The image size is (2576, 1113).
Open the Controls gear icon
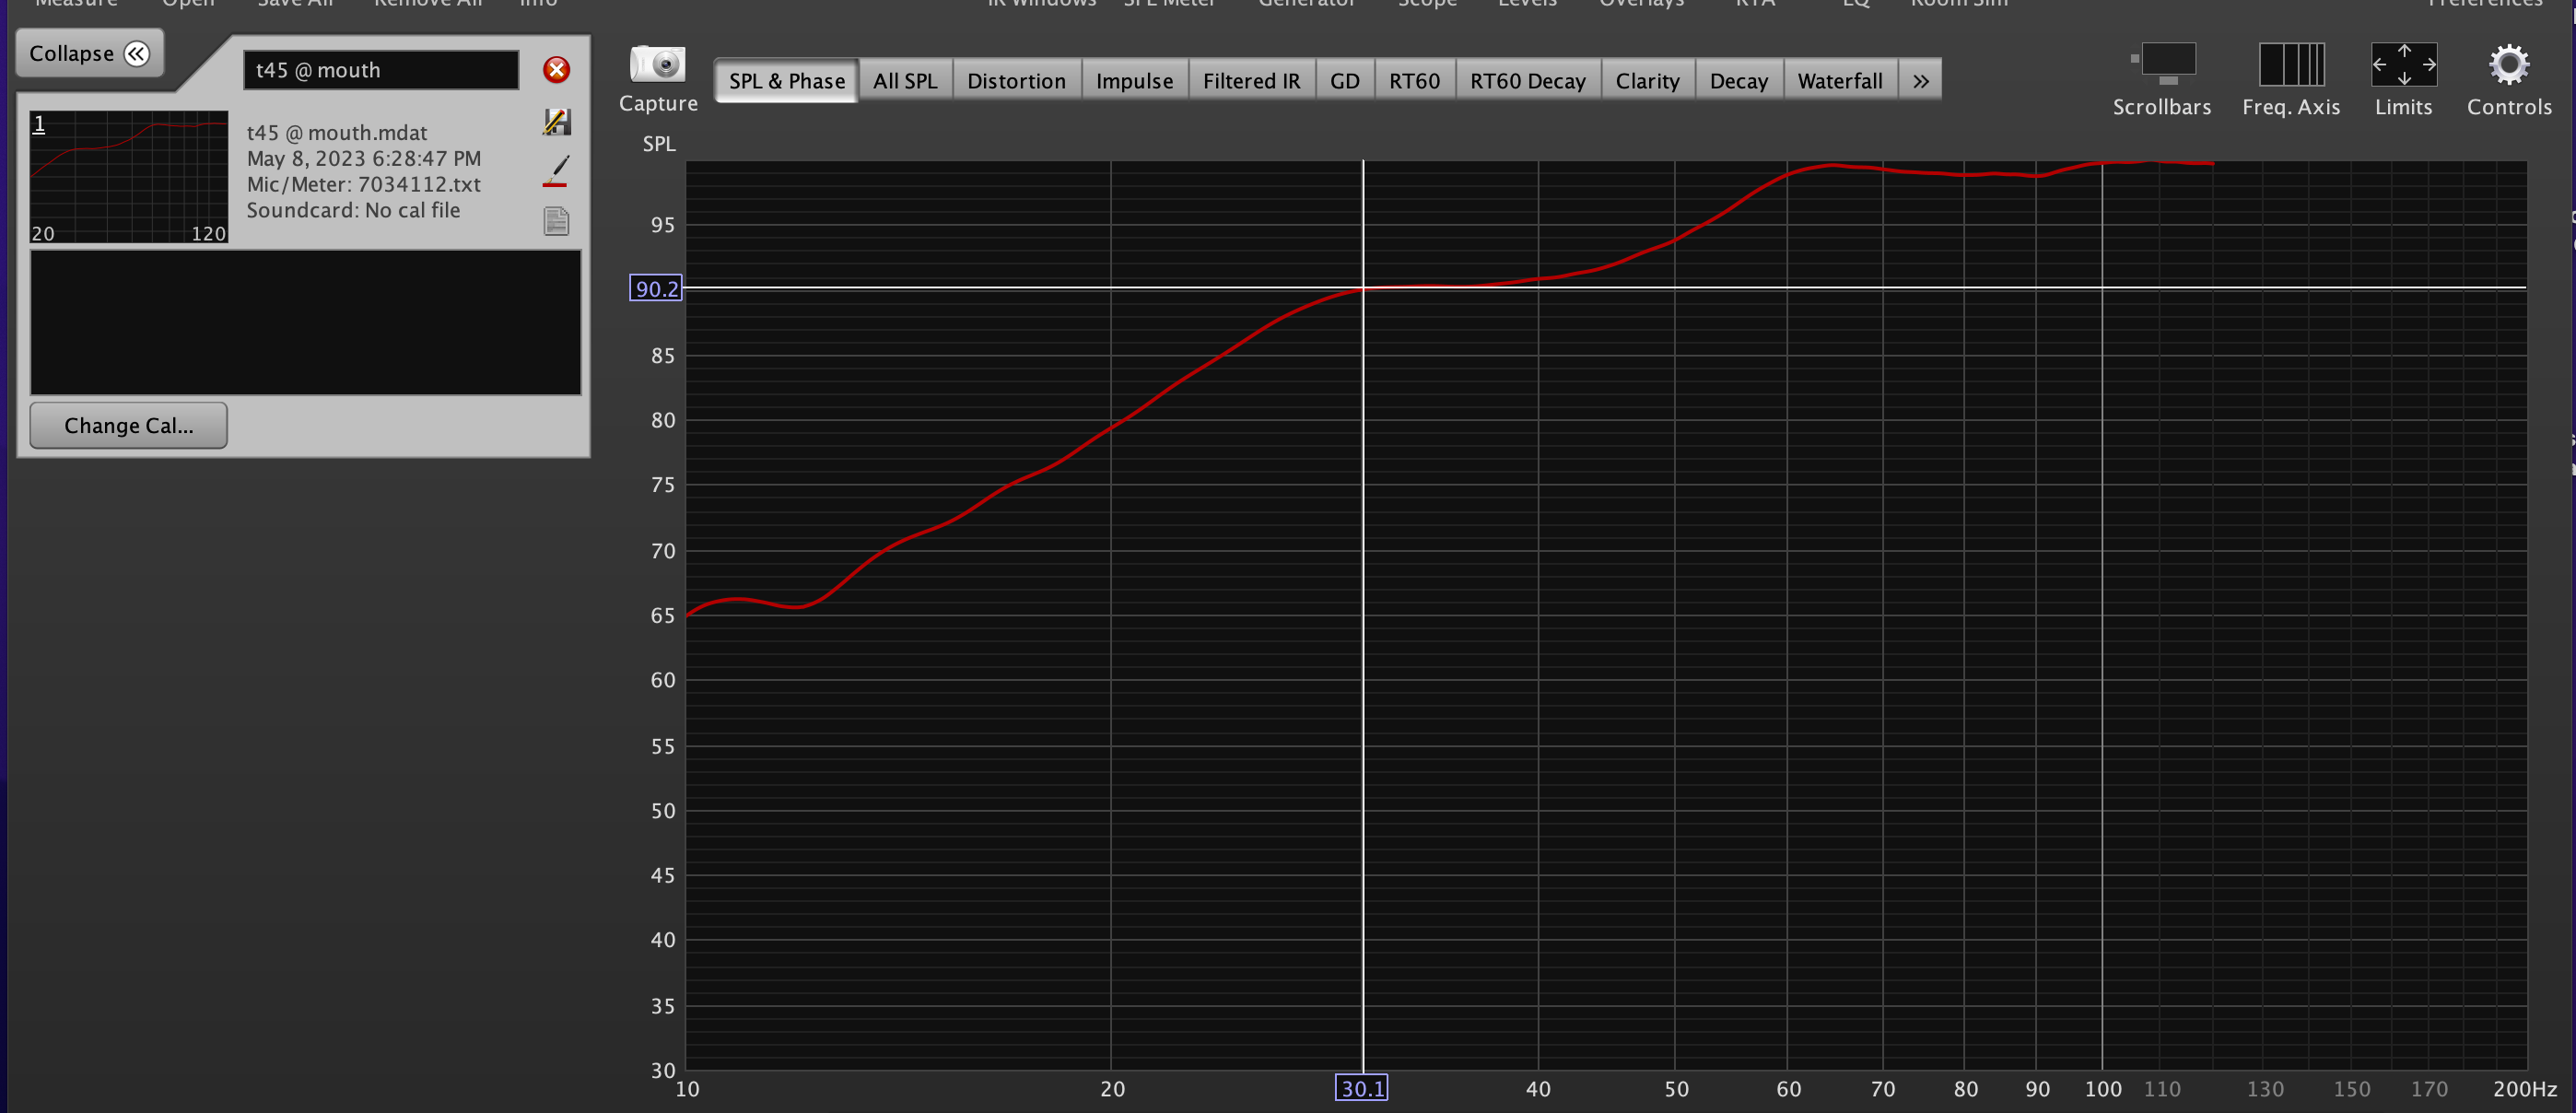point(2509,66)
